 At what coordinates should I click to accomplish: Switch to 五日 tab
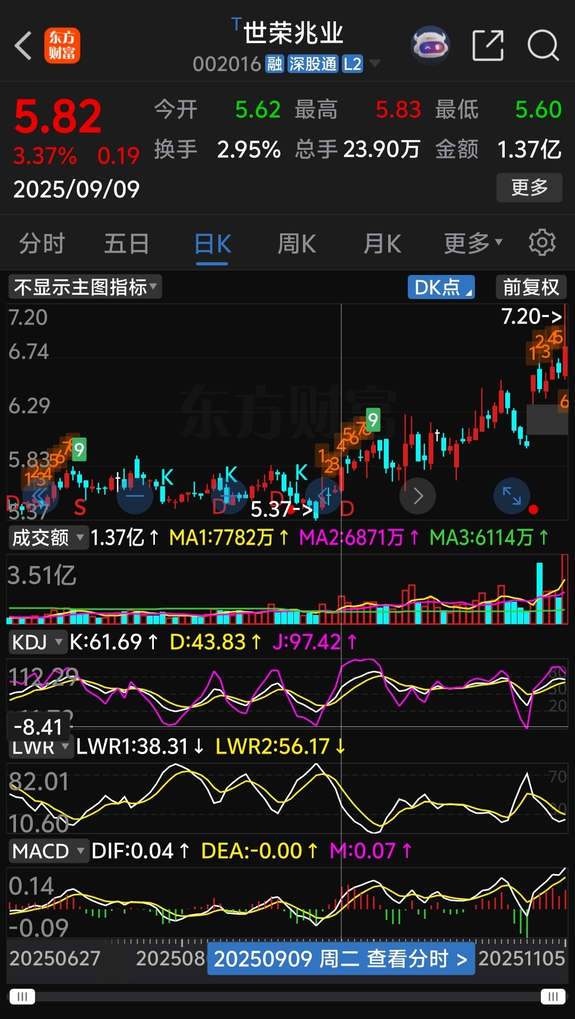pos(127,244)
